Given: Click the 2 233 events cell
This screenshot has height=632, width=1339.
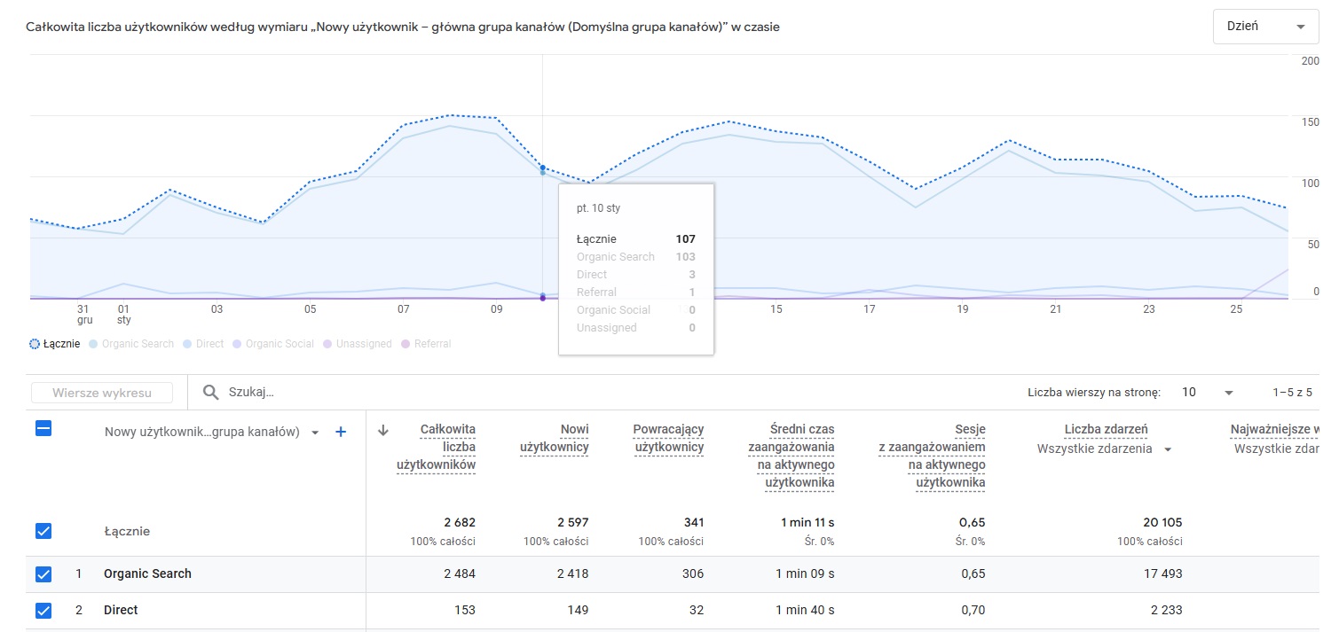Looking at the screenshot, I should click(x=1167, y=610).
